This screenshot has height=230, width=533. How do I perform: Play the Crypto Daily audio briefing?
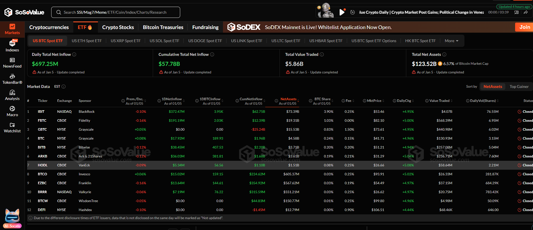[x=342, y=12]
